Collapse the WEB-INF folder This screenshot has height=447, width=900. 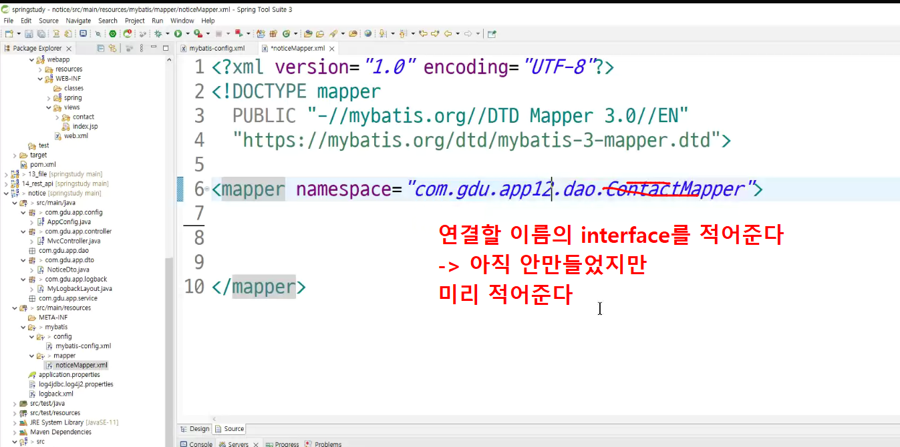[40, 79]
